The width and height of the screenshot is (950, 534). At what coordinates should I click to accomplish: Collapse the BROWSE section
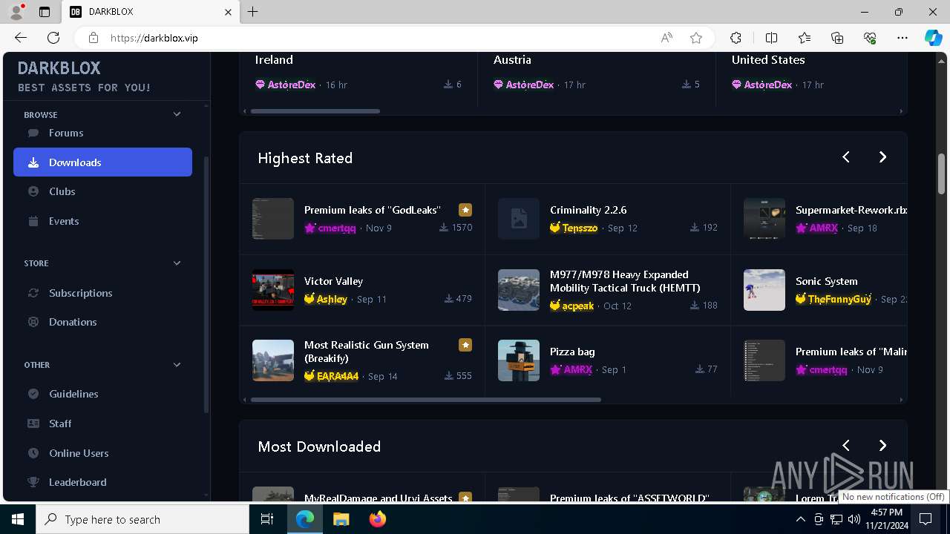[177, 114]
